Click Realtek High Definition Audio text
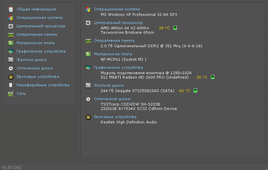This screenshot has width=268, height=170. (x=129, y=122)
